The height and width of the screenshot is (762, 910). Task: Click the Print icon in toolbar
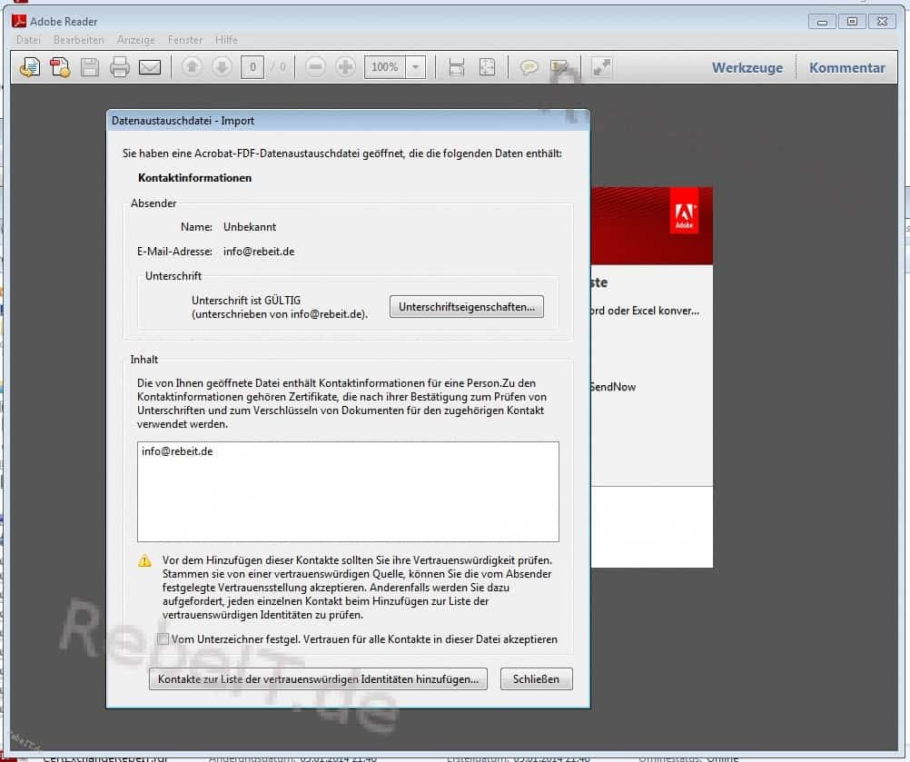120,67
